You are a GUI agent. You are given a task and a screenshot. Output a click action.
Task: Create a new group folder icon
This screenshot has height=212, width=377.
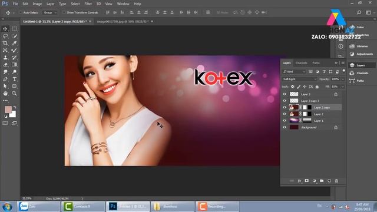pos(322,181)
